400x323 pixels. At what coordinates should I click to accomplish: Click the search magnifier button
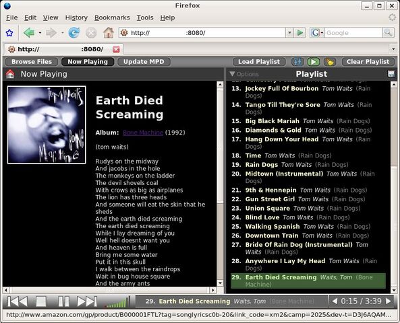389,33
